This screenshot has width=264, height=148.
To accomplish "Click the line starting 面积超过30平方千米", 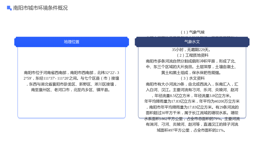I will [192, 113].
